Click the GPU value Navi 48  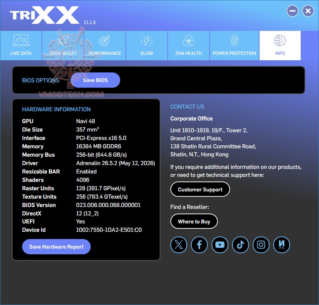tap(85, 121)
